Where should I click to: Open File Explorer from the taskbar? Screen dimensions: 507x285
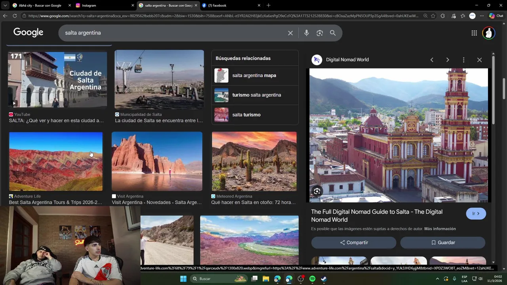coord(266,279)
